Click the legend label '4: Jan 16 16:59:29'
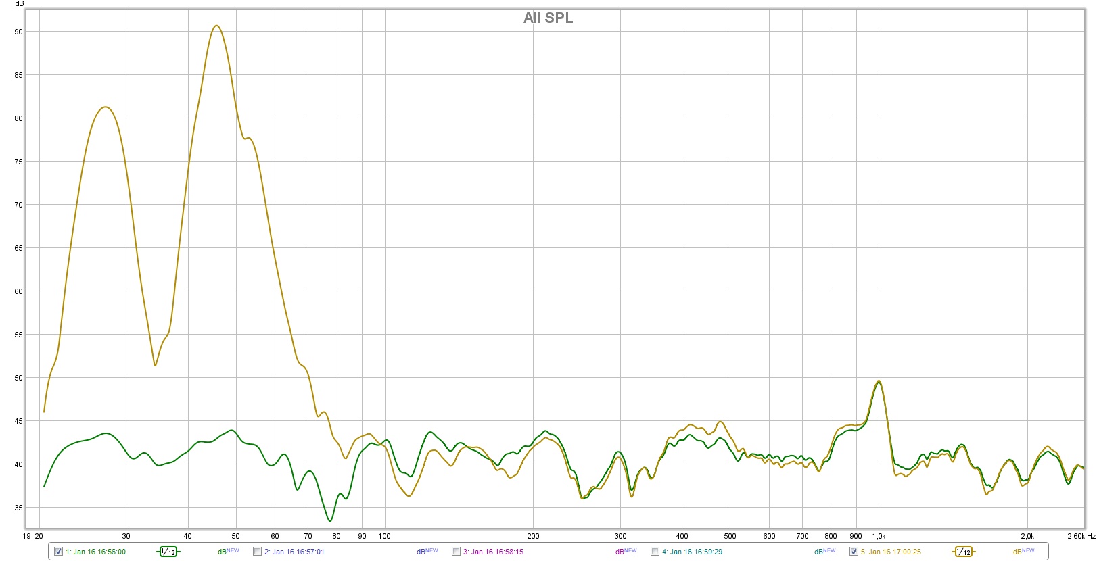The height and width of the screenshot is (561, 1097). click(692, 552)
